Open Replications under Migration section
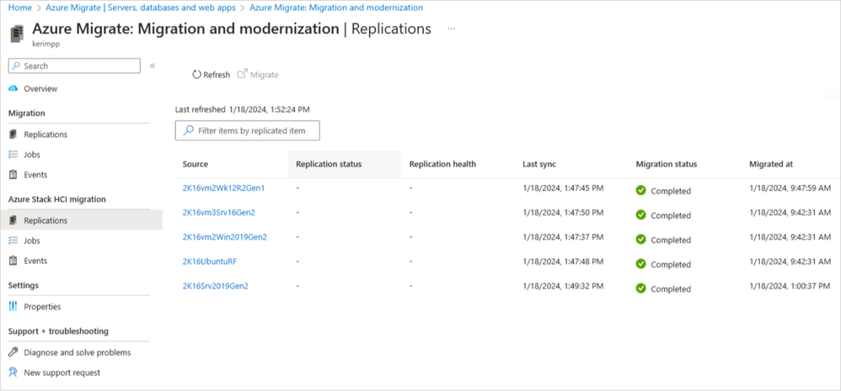 (46, 135)
